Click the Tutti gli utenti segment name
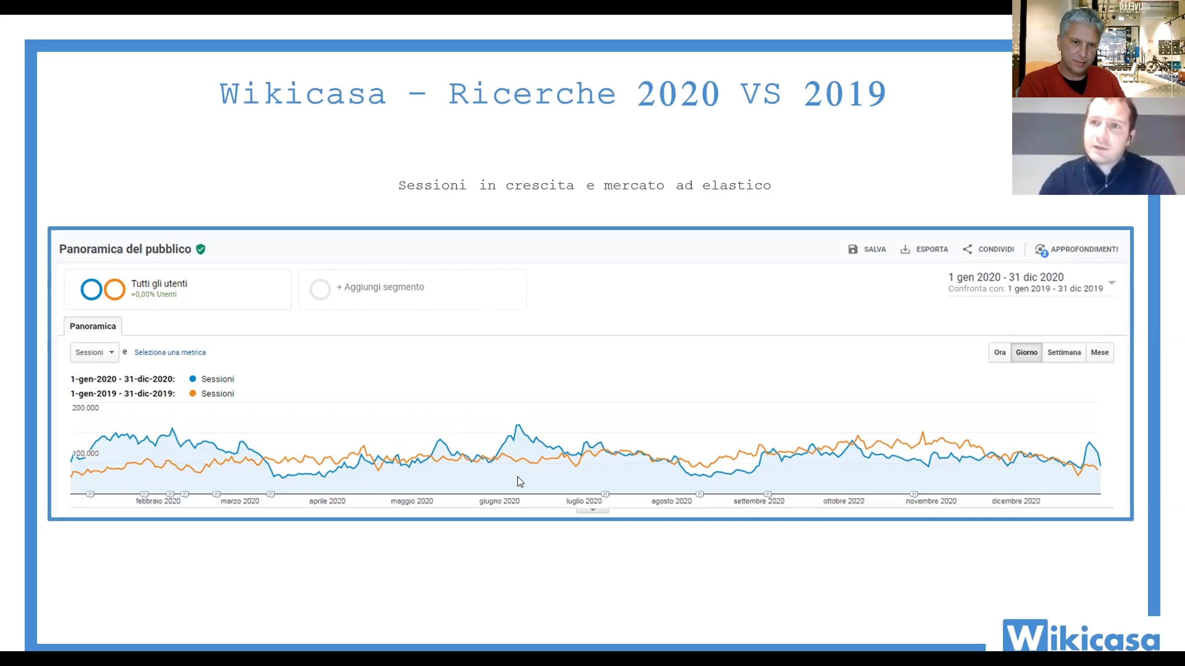This screenshot has width=1185, height=666. 159,284
